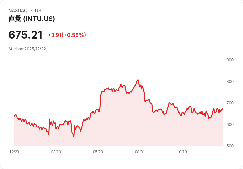243x169 pixels.
Task: Select the stock title 直覺 (INTU.US)
Action: tap(32, 19)
